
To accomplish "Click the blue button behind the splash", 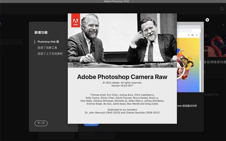I will click(91, 125).
